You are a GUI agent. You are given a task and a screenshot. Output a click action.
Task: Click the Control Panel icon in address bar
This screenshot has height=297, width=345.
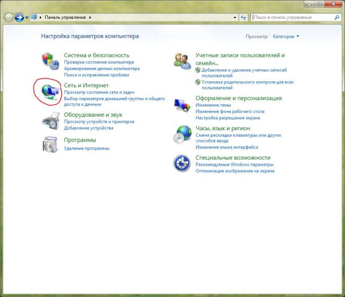(34, 17)
